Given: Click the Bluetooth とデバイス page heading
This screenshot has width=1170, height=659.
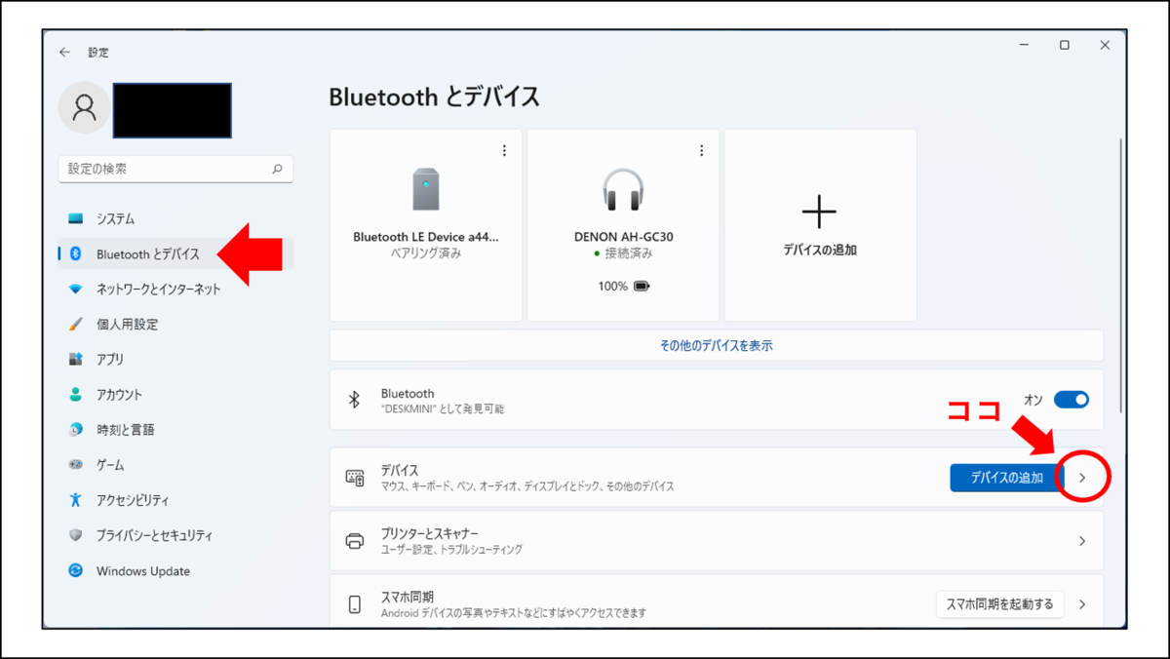Looking at the screenshot, I should coord(434,97).
